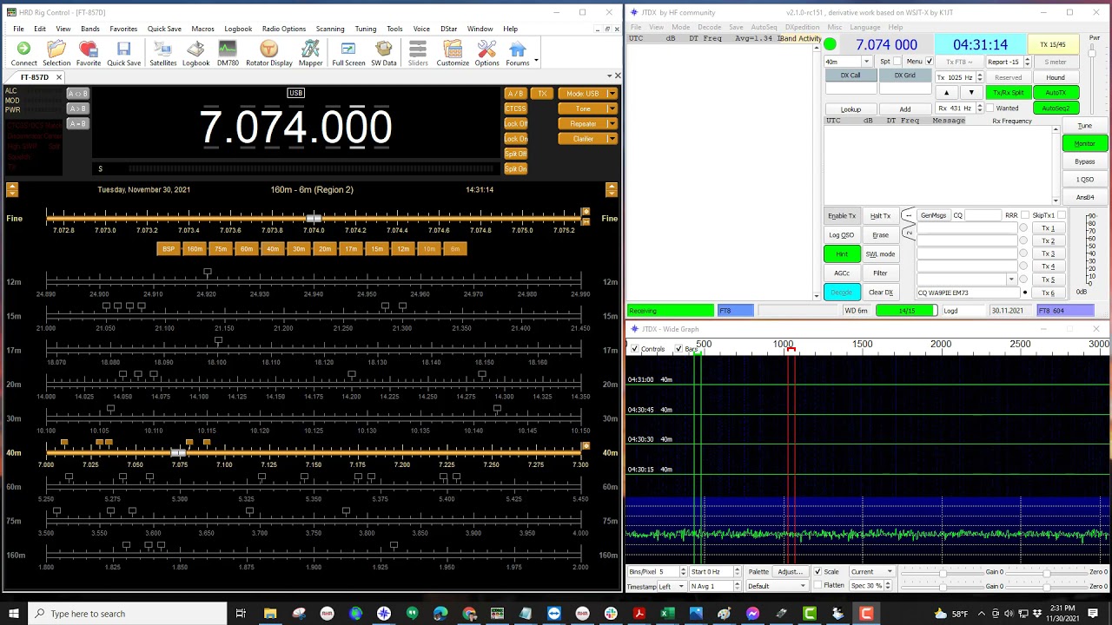
Task: Toggle the Spt checkbox in JTDX
Action: (898, 62)
